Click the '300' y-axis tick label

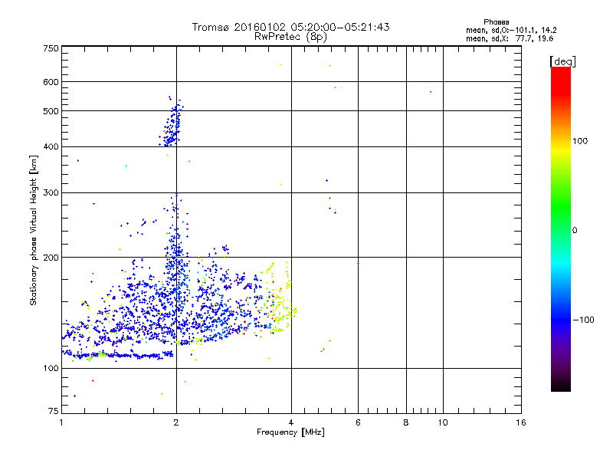pos(51,192)
